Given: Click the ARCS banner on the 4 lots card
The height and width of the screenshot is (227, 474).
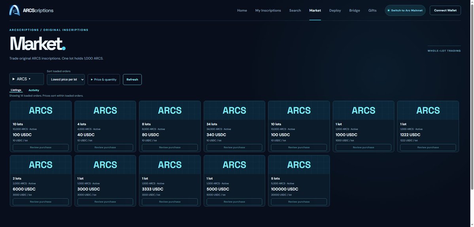Looking at the screenshot, I should click(105, 110).
